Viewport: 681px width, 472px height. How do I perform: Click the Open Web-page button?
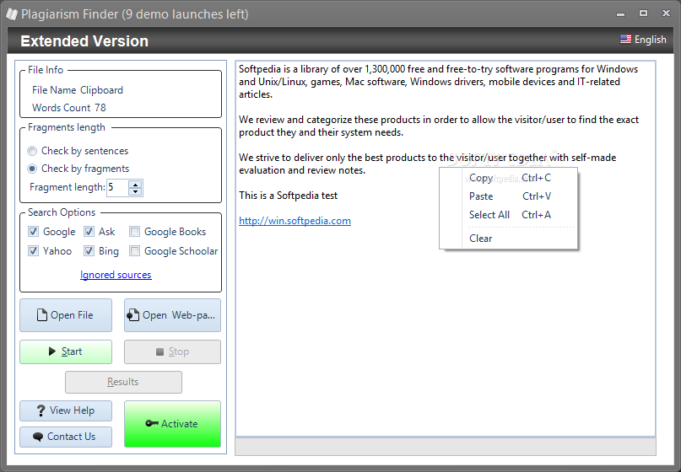tap(172, 315)
